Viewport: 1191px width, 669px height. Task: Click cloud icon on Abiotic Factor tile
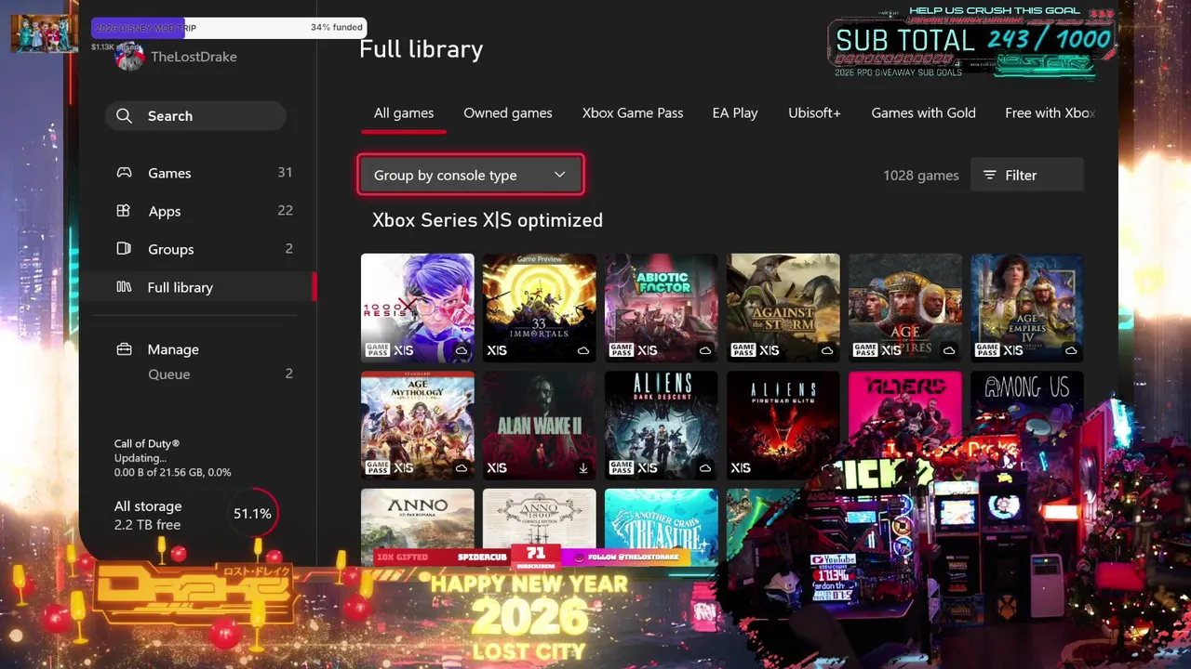pos(705,350)
